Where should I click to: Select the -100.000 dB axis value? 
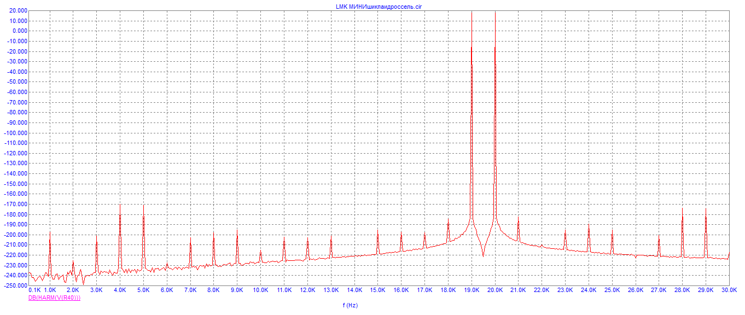pos(16,133)
